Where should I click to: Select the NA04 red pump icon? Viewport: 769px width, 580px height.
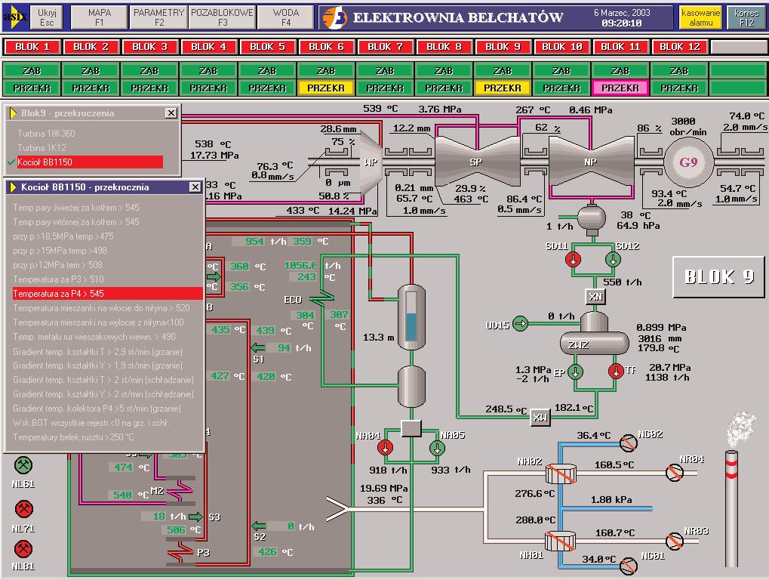[385, 448]
